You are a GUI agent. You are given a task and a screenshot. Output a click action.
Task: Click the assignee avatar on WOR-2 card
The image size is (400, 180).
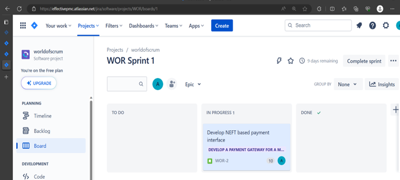281,161
